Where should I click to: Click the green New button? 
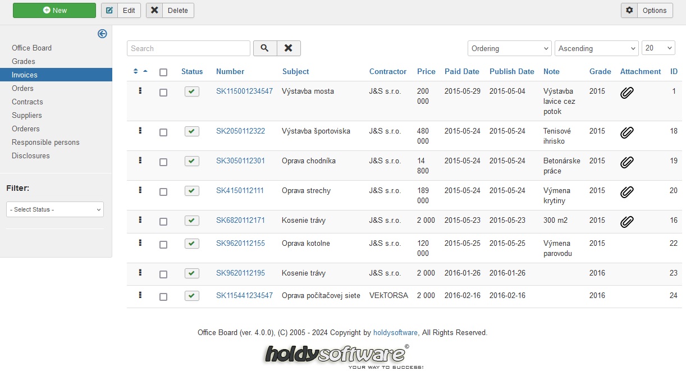tap(54, 10)
